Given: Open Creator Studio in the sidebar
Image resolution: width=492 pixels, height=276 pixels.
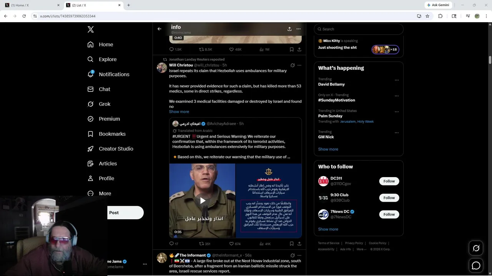Looking at the screenshot, I should click(x=110, y=149).
